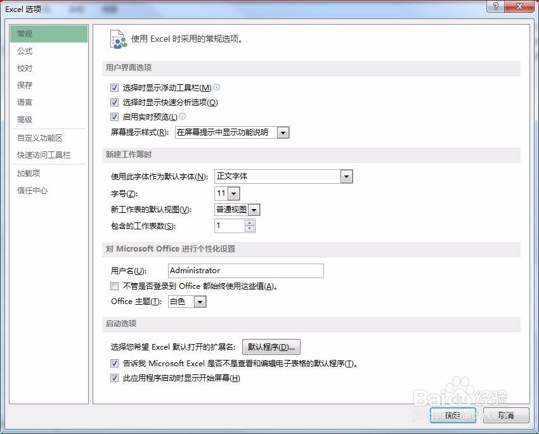Click the 用户名 Administrator text field
Image resolution: width=539 pixels, height=434 pixels.
click(x=246, y=271)
